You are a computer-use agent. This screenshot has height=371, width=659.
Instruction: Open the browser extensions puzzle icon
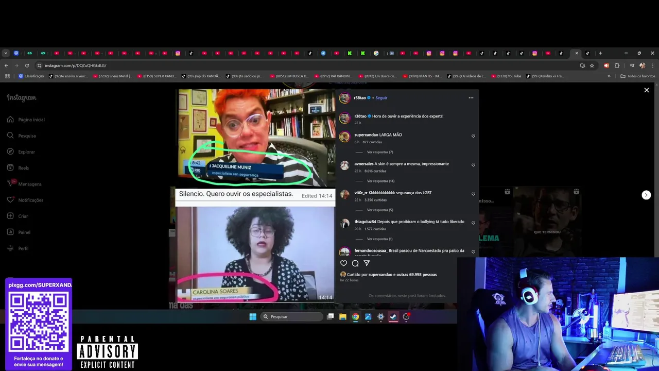617,65
